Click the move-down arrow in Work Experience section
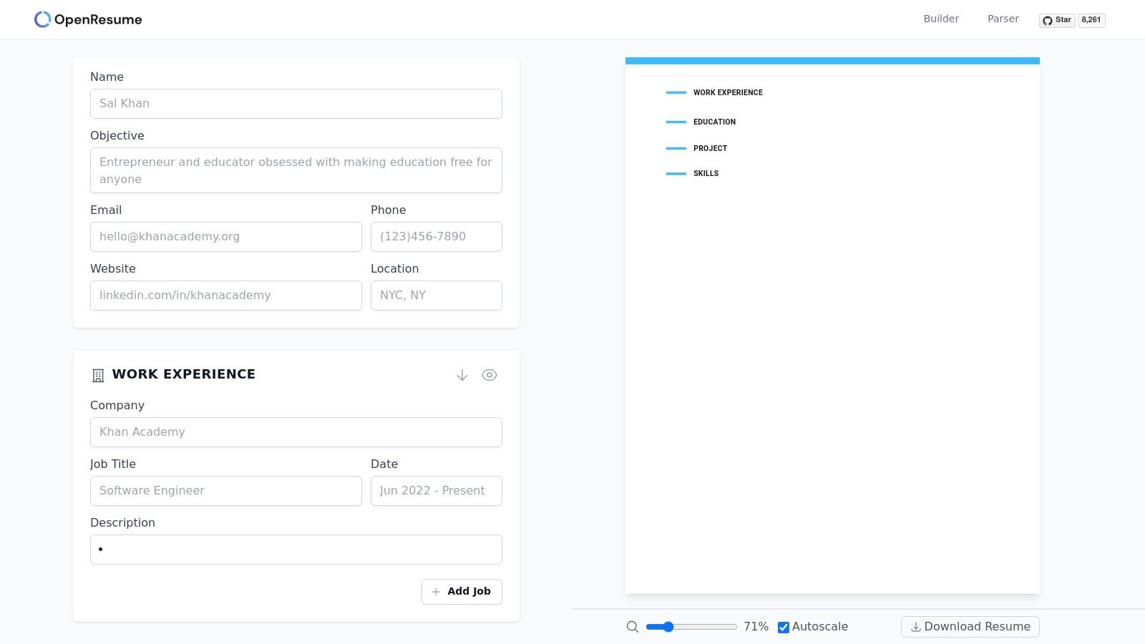1145x644 pixels. [x=462, y=374]
